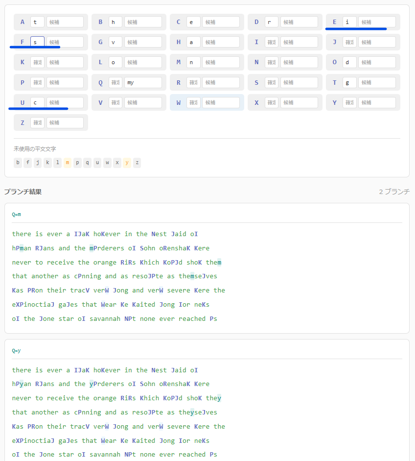415x461 pixels.
Task: Click the candidate field for cipher E
Action: point(377,22)
